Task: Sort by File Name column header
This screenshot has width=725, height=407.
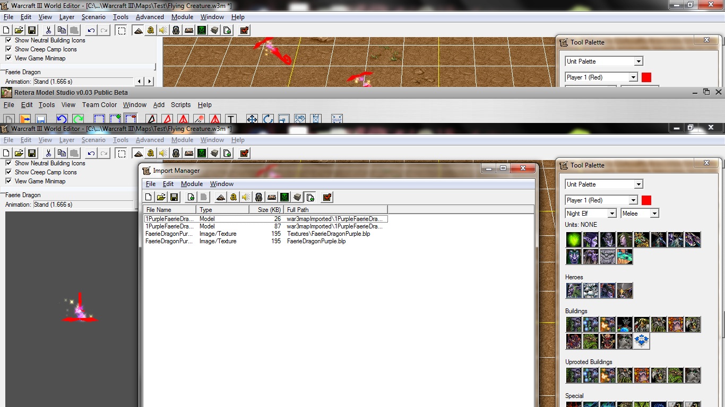Action: 170,210
